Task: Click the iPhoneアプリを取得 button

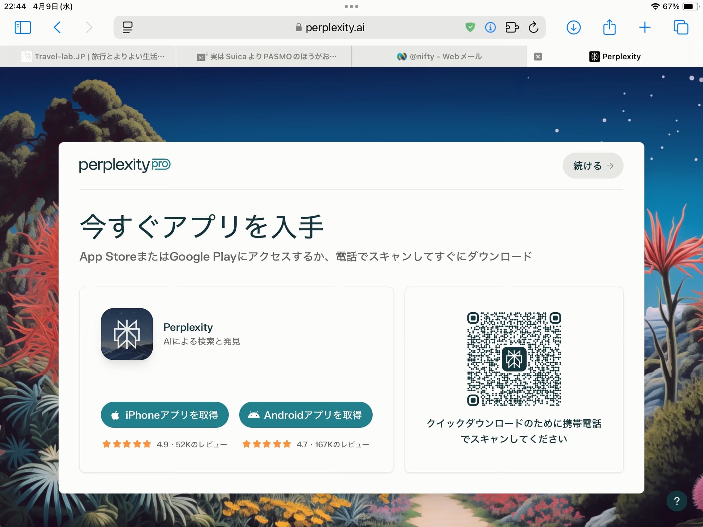Action: (165, 415)
